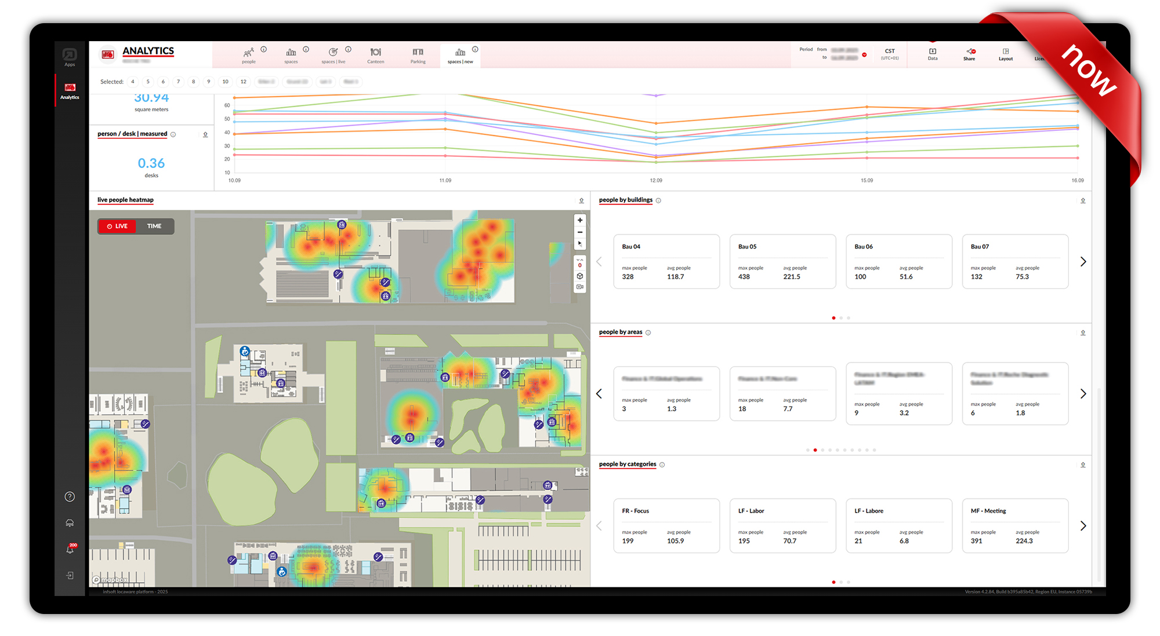Click the map camera icon
Viewport: 1160px width, 636px height.
pos(579,287)
